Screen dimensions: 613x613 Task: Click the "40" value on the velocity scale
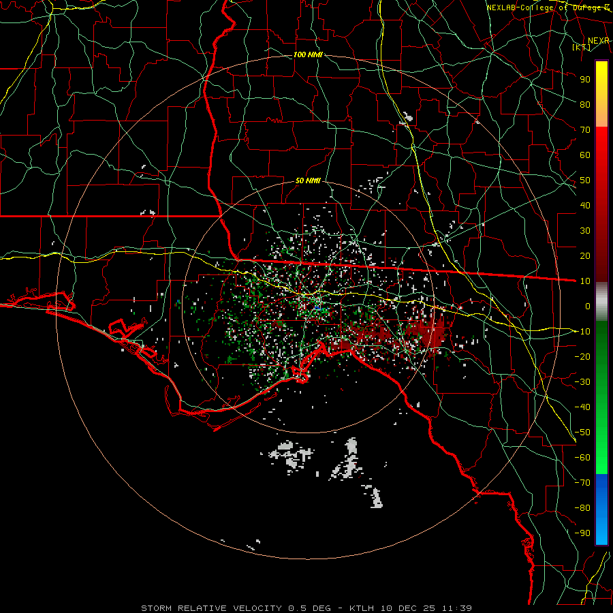[x=585, y=205]
